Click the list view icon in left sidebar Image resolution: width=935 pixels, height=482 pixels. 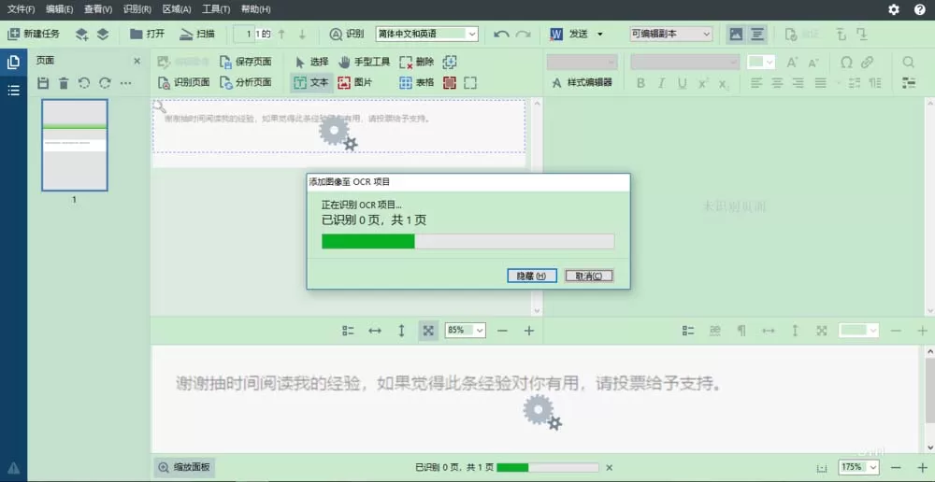[x=13, y=90]
